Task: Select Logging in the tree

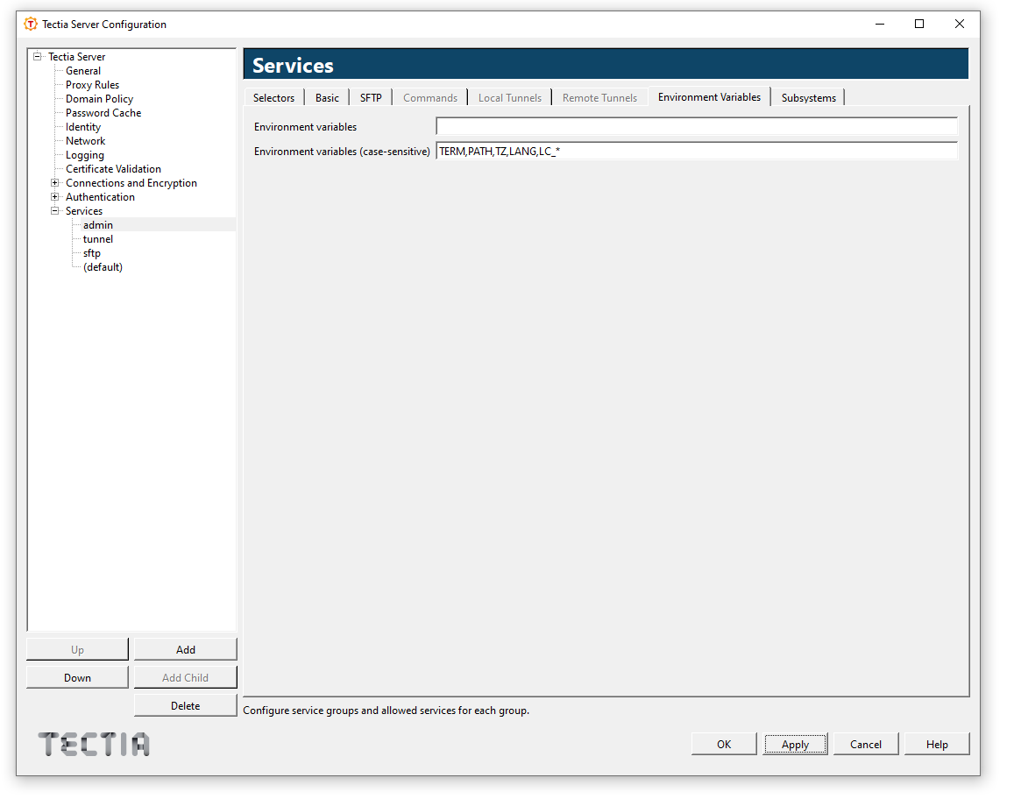Action: [85, 155]
